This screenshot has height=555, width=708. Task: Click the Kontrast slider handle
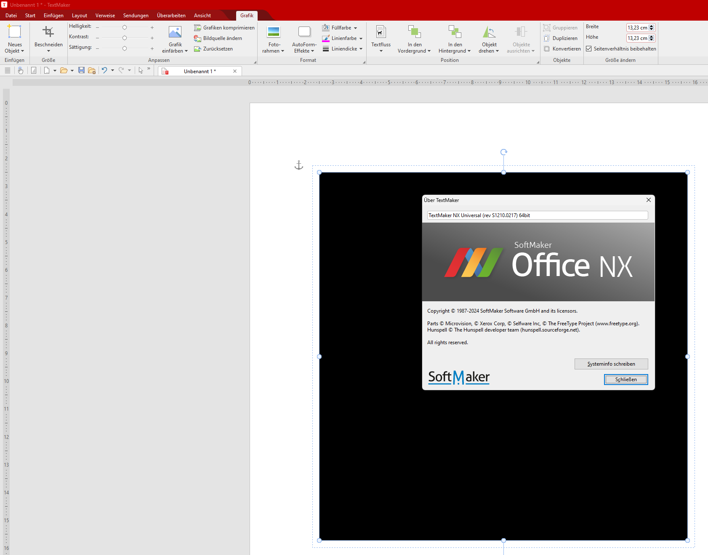(125, 38)
